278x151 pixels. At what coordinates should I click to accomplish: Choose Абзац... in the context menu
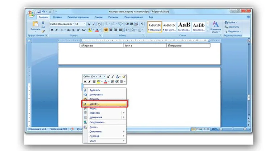point(104,108)
